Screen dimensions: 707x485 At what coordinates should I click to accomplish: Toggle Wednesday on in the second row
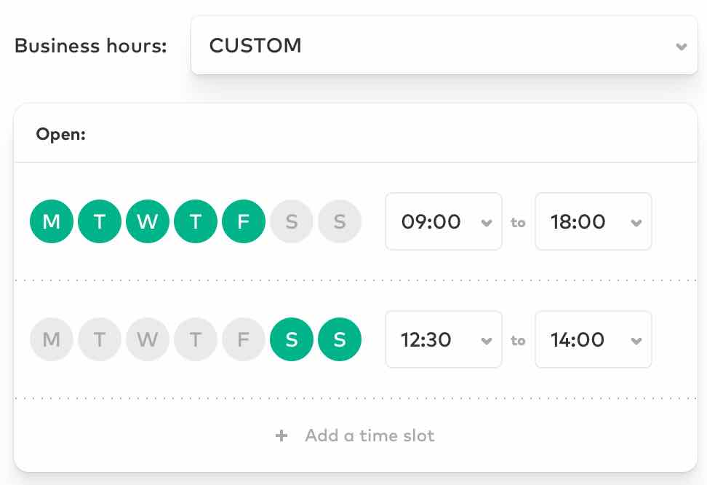148,339
